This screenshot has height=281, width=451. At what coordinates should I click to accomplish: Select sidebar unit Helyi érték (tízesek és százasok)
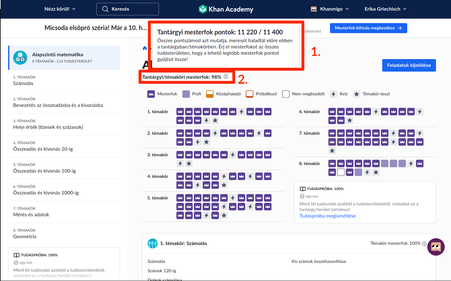click(64, 124)
